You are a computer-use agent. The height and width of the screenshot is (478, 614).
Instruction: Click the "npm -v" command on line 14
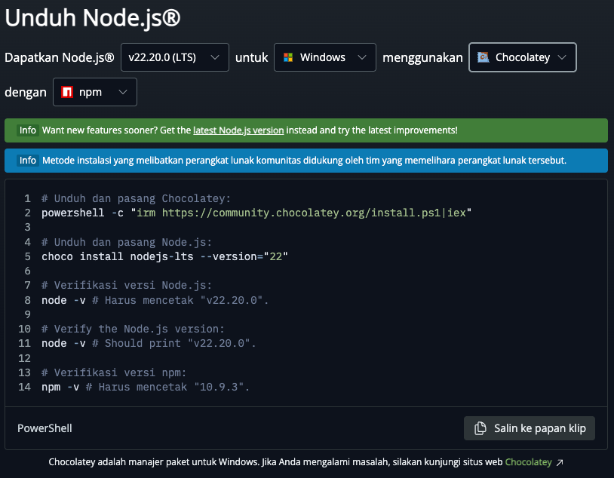tap(60, 387)
